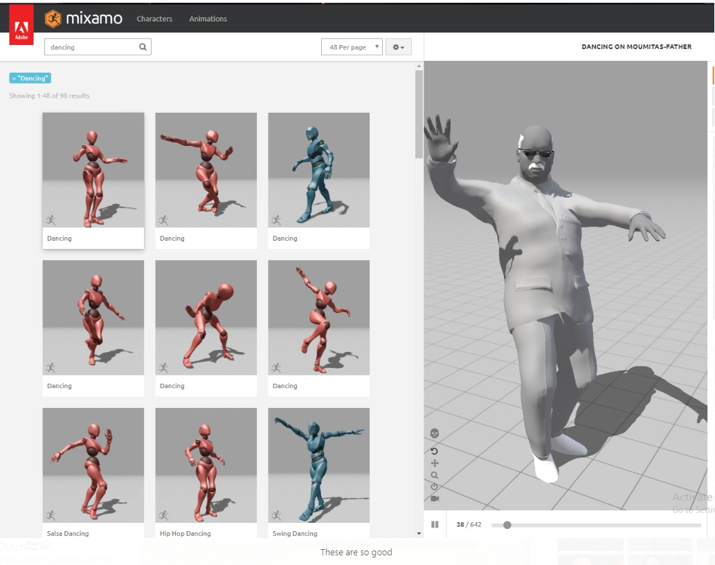This screenshot has height=565, width=715.
Task: Open the gear settings dropdown
Action: click(x=399, y=47)
